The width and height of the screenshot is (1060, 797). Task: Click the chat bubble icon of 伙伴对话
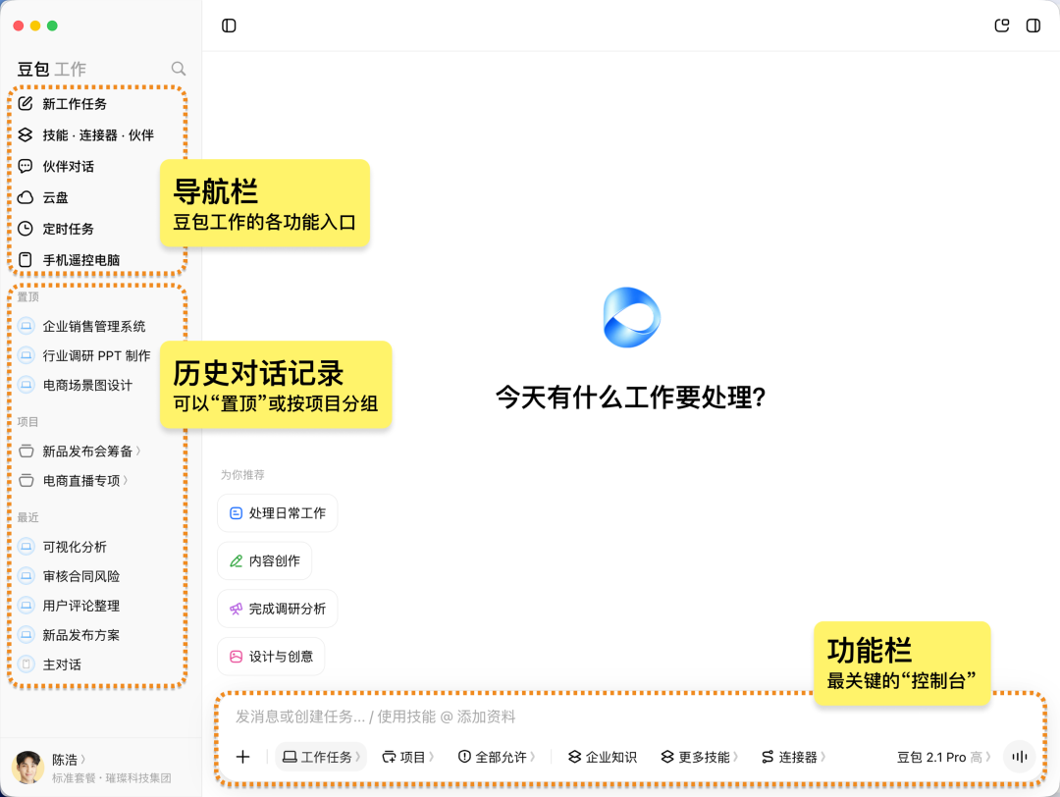(25, 166)
